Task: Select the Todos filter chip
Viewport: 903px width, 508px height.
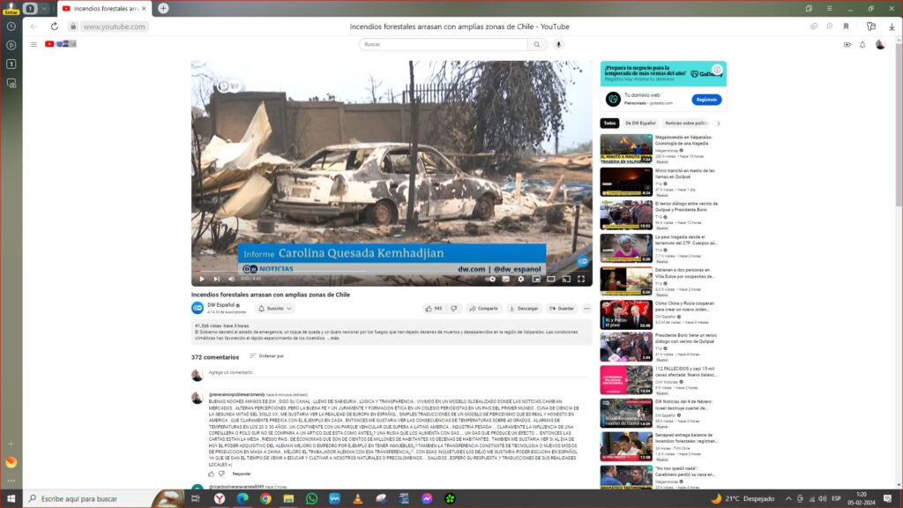Action: click(609, 123)
